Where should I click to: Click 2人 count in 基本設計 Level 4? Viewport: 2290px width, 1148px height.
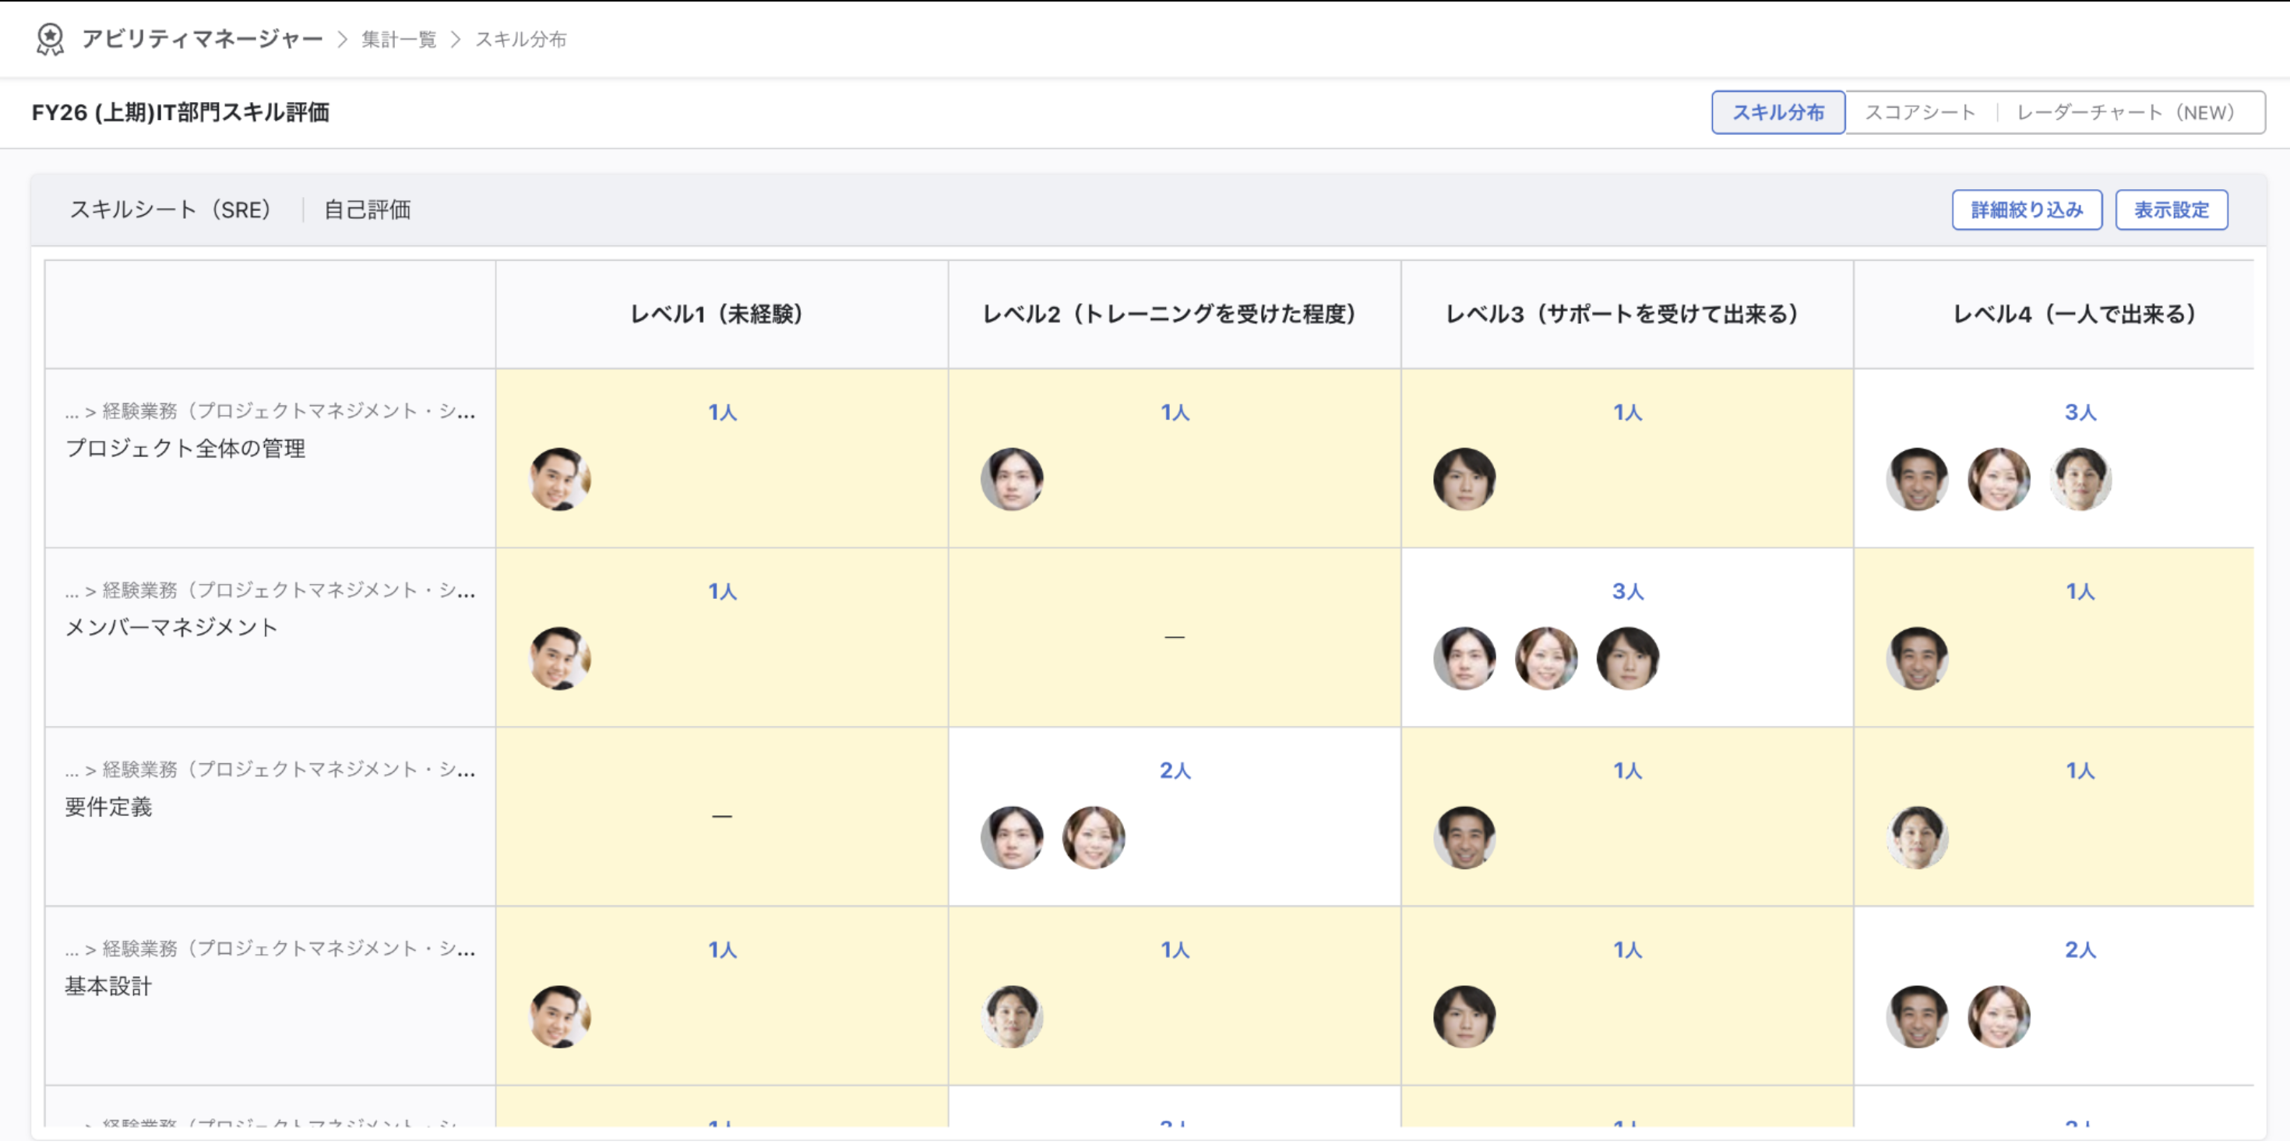2080,950
